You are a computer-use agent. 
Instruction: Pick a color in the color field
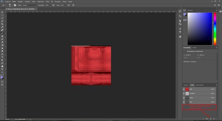coord(200,29)
